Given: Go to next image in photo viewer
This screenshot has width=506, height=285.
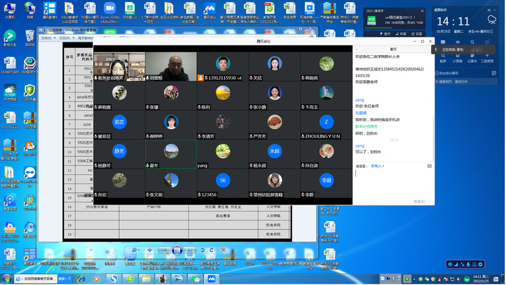Looking at the screenshot, I should 191,250.
